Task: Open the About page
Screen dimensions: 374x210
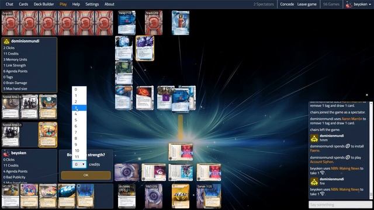Action: [109, 4]
